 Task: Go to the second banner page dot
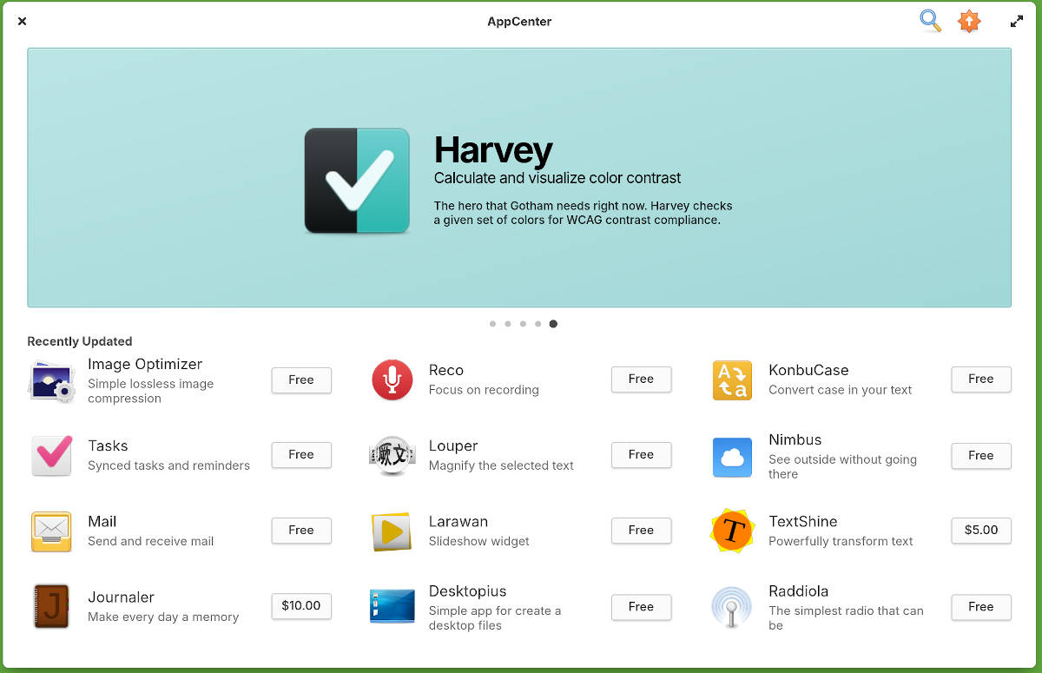click(x=508, y=324)
